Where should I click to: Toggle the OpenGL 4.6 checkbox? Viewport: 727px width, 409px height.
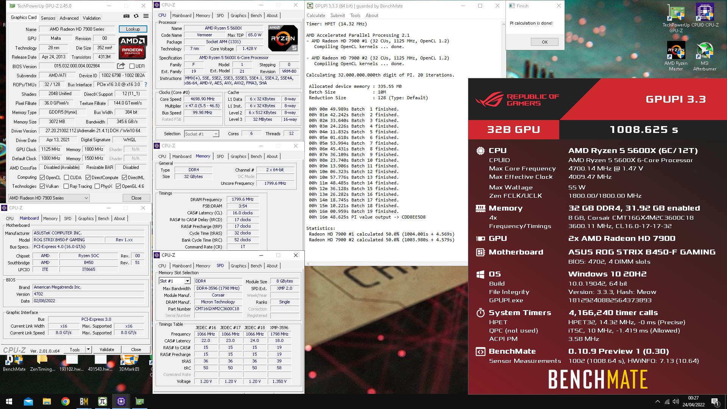118,186
